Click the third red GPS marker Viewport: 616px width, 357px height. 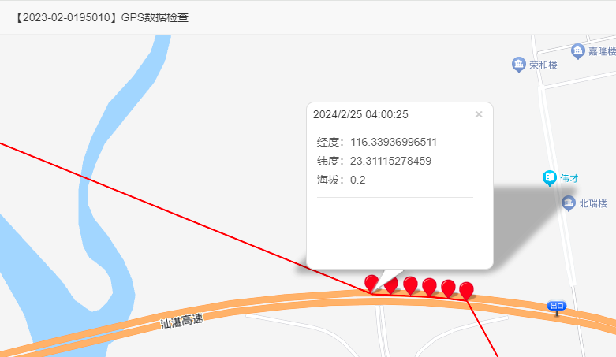(x=410, y=284)
